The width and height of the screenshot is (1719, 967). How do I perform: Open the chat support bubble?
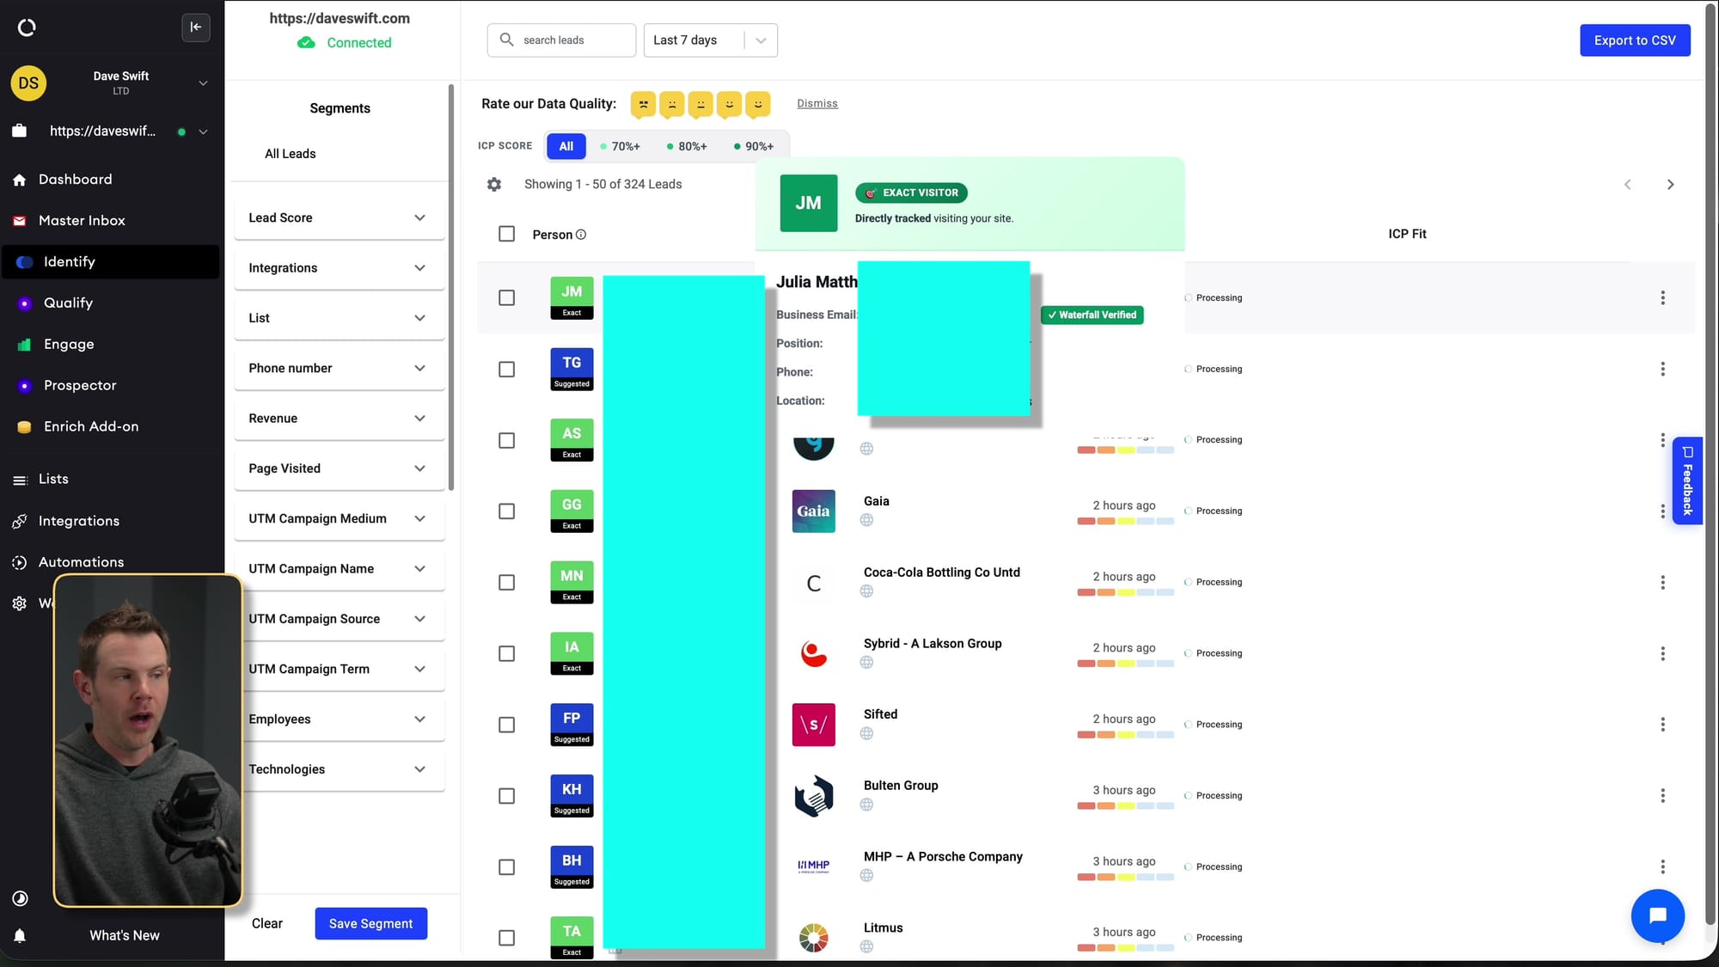1657,915
